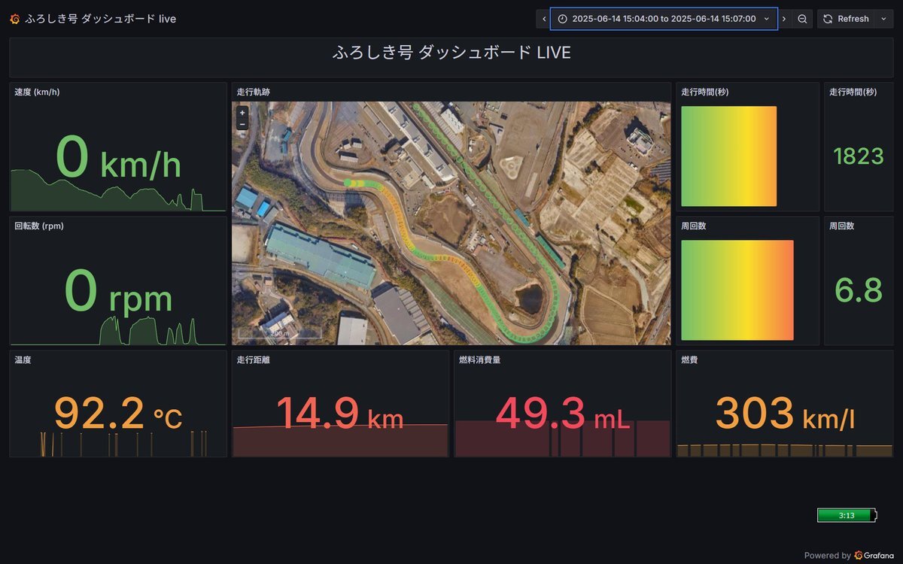Click the 走行距離 panel title
Image resolution: width=903 pixels, height=564 pixels.
pos(254,360)
